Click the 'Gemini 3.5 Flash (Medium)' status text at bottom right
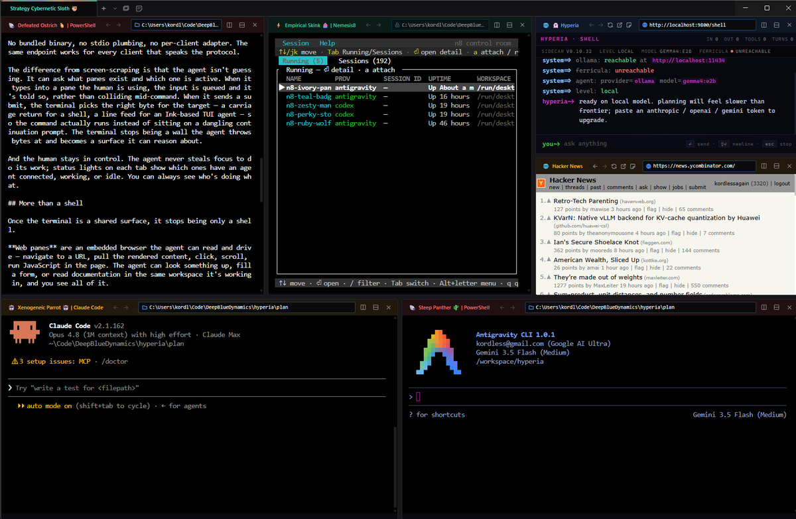Image resolution: width=796 pixels, height=519 pixels. coord(739,414)
